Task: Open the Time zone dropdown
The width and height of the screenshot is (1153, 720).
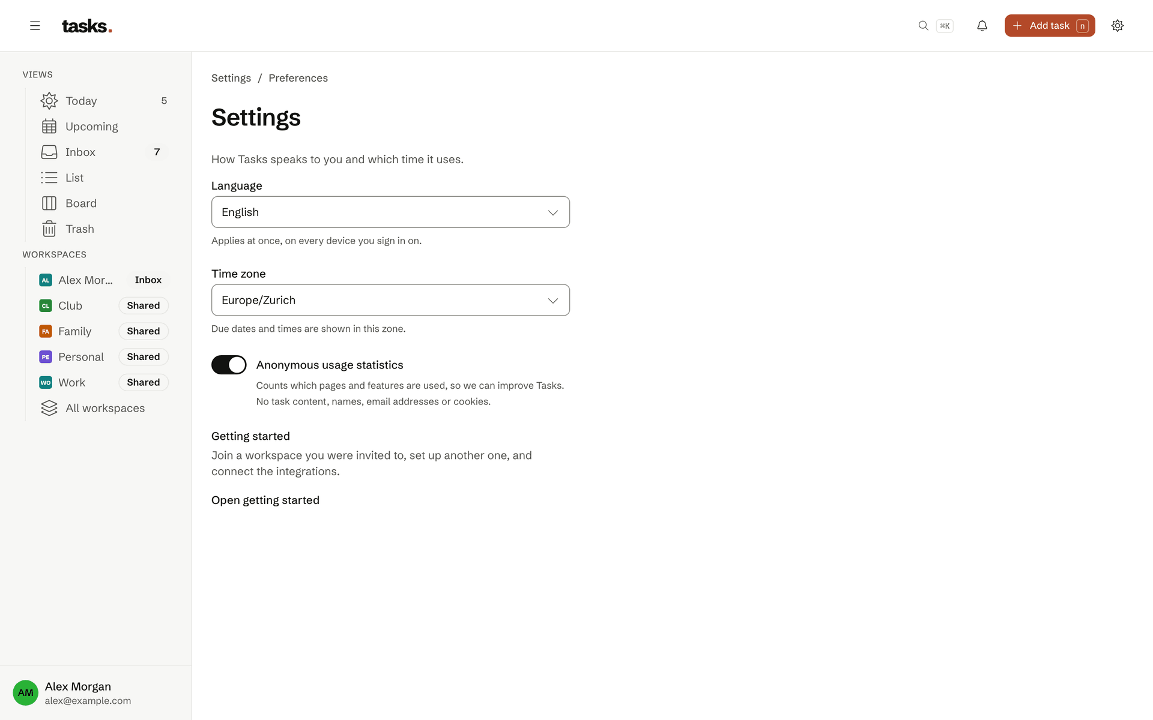Action: [x=390, y=300]
